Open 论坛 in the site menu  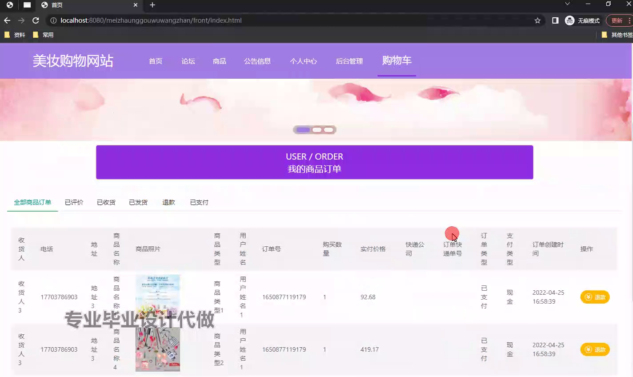pyautogui.click(x=188, y=61)
